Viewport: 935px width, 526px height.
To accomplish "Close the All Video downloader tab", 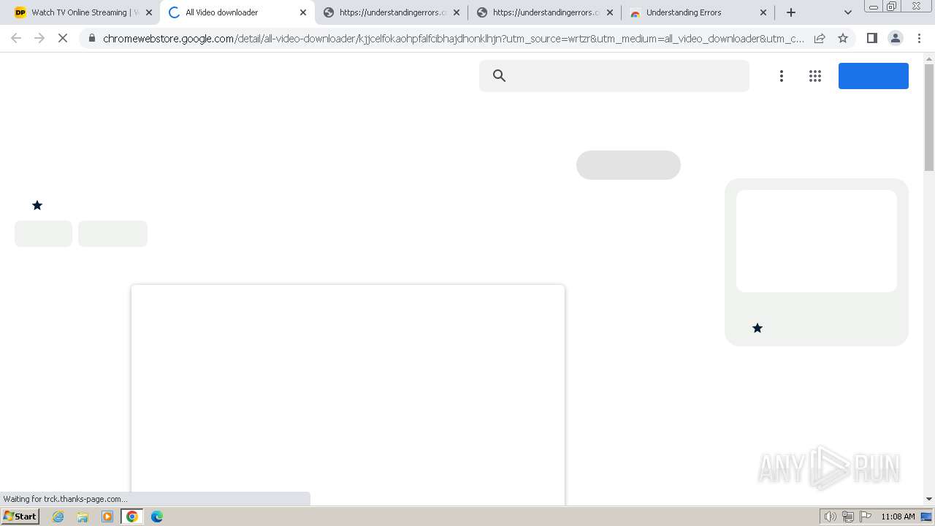I will tap(303, 12).
